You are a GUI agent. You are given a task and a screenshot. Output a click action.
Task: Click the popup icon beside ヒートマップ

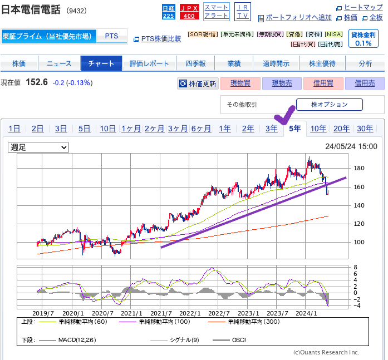point(339,8)
